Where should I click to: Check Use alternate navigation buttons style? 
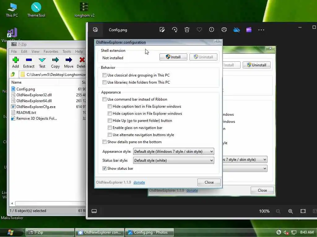[x=110, y=135]
